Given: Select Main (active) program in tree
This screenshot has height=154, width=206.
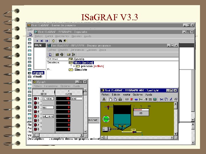Looking at the screenshot, I should click(84, 62).
